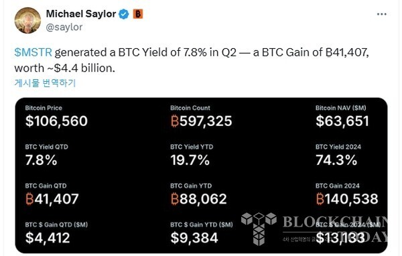Image resolution: width=402 pixels, height=256 pixels.
Task: Click the BTC $ Gain YTD $9,384 value
Action: click(194, 238)
